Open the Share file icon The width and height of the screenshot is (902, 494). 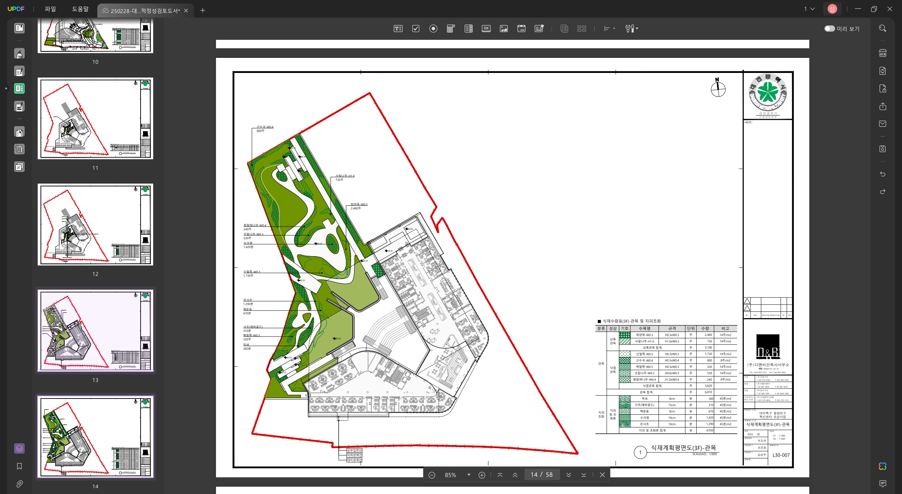pyautogui.click(x=883, y=106)
